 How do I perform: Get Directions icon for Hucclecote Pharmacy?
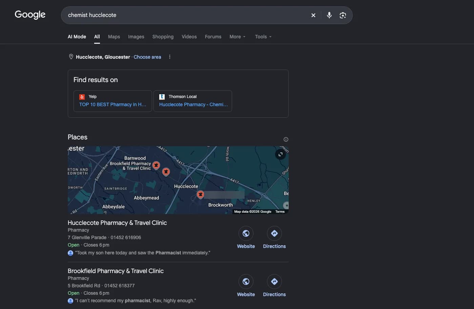coord(274,233)
